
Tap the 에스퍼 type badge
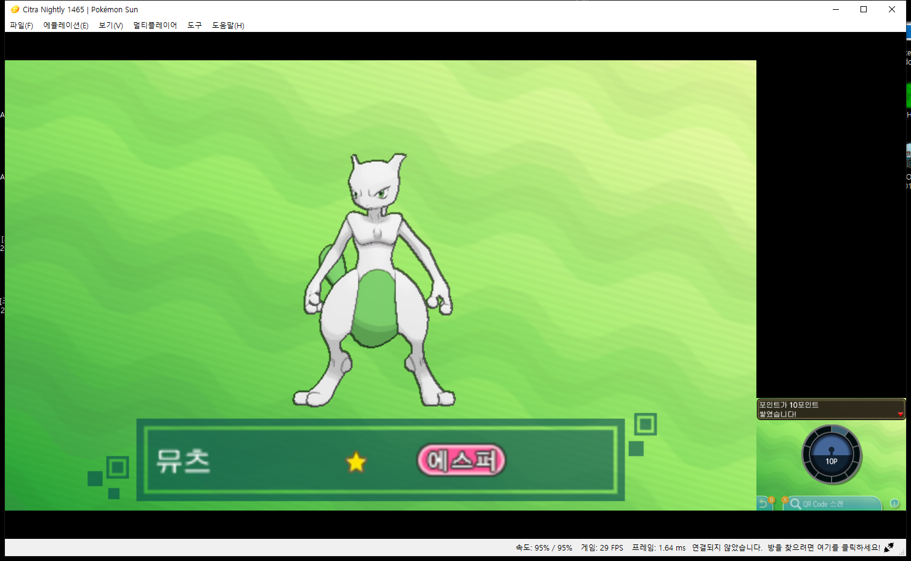pyautogui.click(x=461, y=460)
